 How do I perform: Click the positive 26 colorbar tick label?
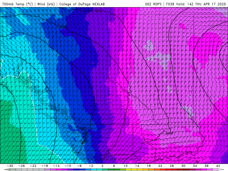[x=172, y=166]
